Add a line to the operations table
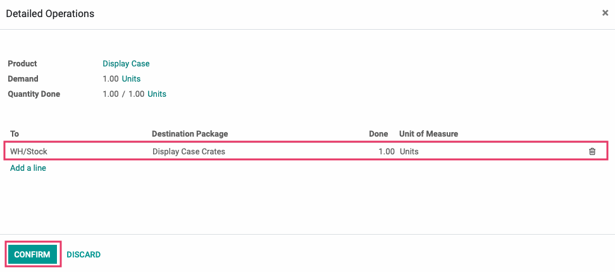 pos(28,168)
